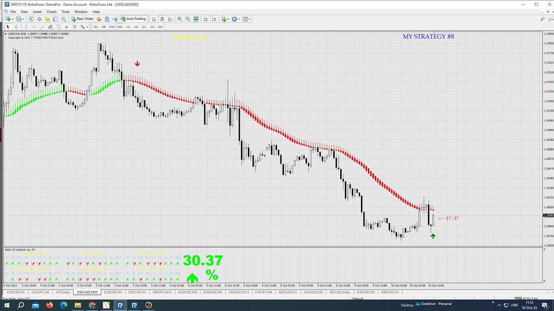Select the Equidistant Channel tool
Viewport: 554px width, 311px height.
point(50,27)
